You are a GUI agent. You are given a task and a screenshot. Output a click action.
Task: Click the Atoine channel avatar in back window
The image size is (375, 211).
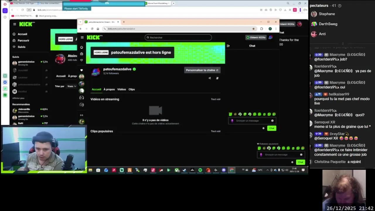(x=60, y=59)
